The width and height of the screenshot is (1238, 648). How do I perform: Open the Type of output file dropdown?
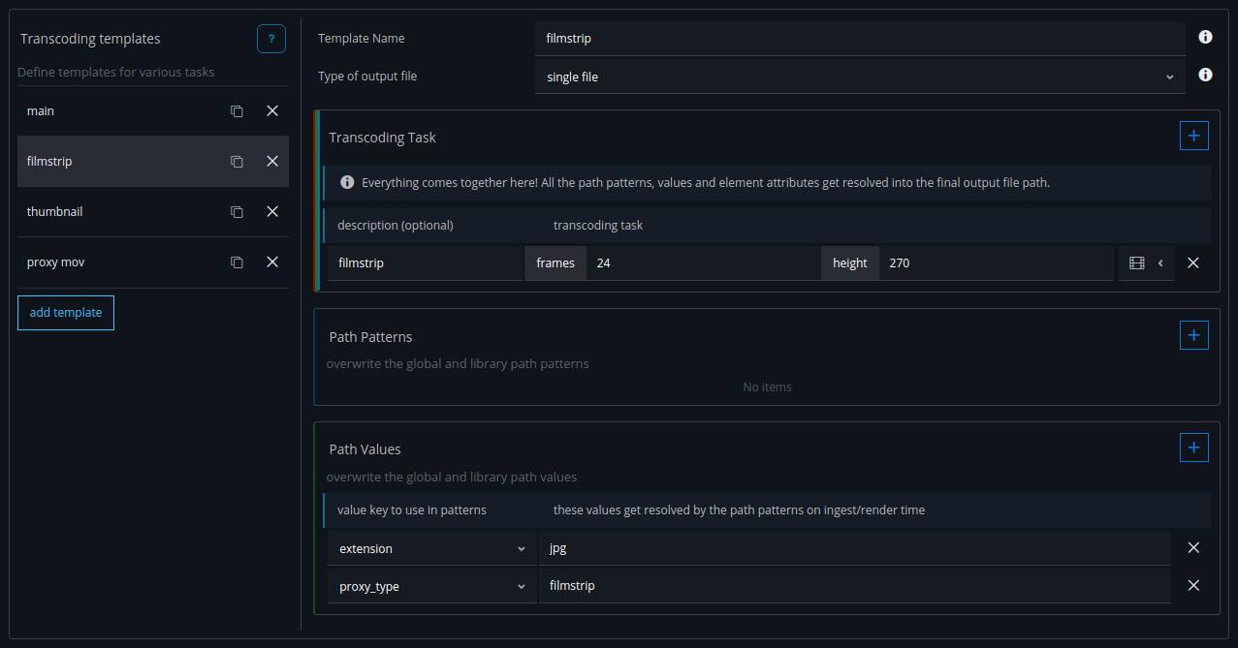coord(859,77)
